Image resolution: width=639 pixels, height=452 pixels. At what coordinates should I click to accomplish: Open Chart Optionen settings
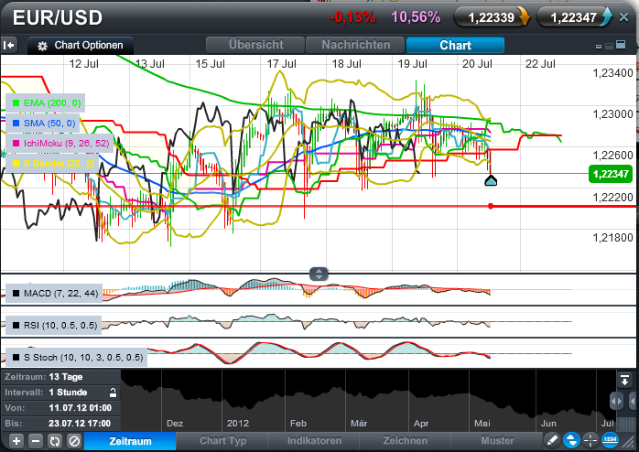[x=81, y=45]
